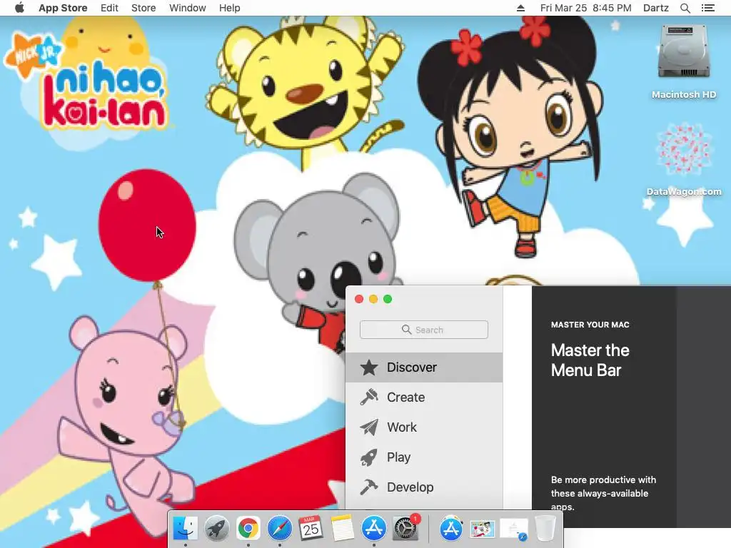Click the date and time in the menu bar
This screenshot has height=548, width=731.
(585, 8)
